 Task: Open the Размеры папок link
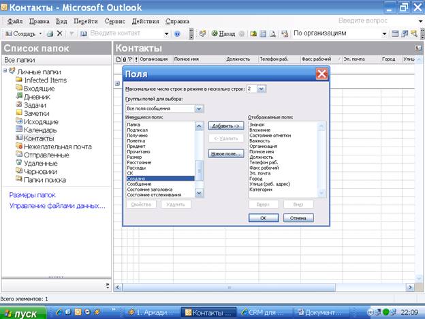pos(32,194)
